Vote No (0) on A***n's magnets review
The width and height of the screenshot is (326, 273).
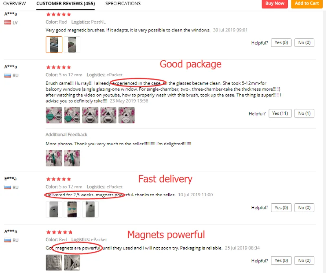[x=304, y=261]
